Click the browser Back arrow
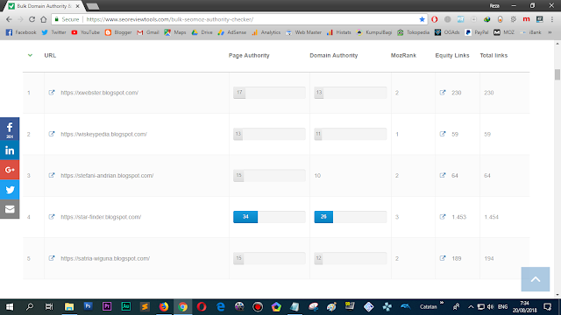The width and height of the screenshot is (561, 315). click(x=9, y=19)
